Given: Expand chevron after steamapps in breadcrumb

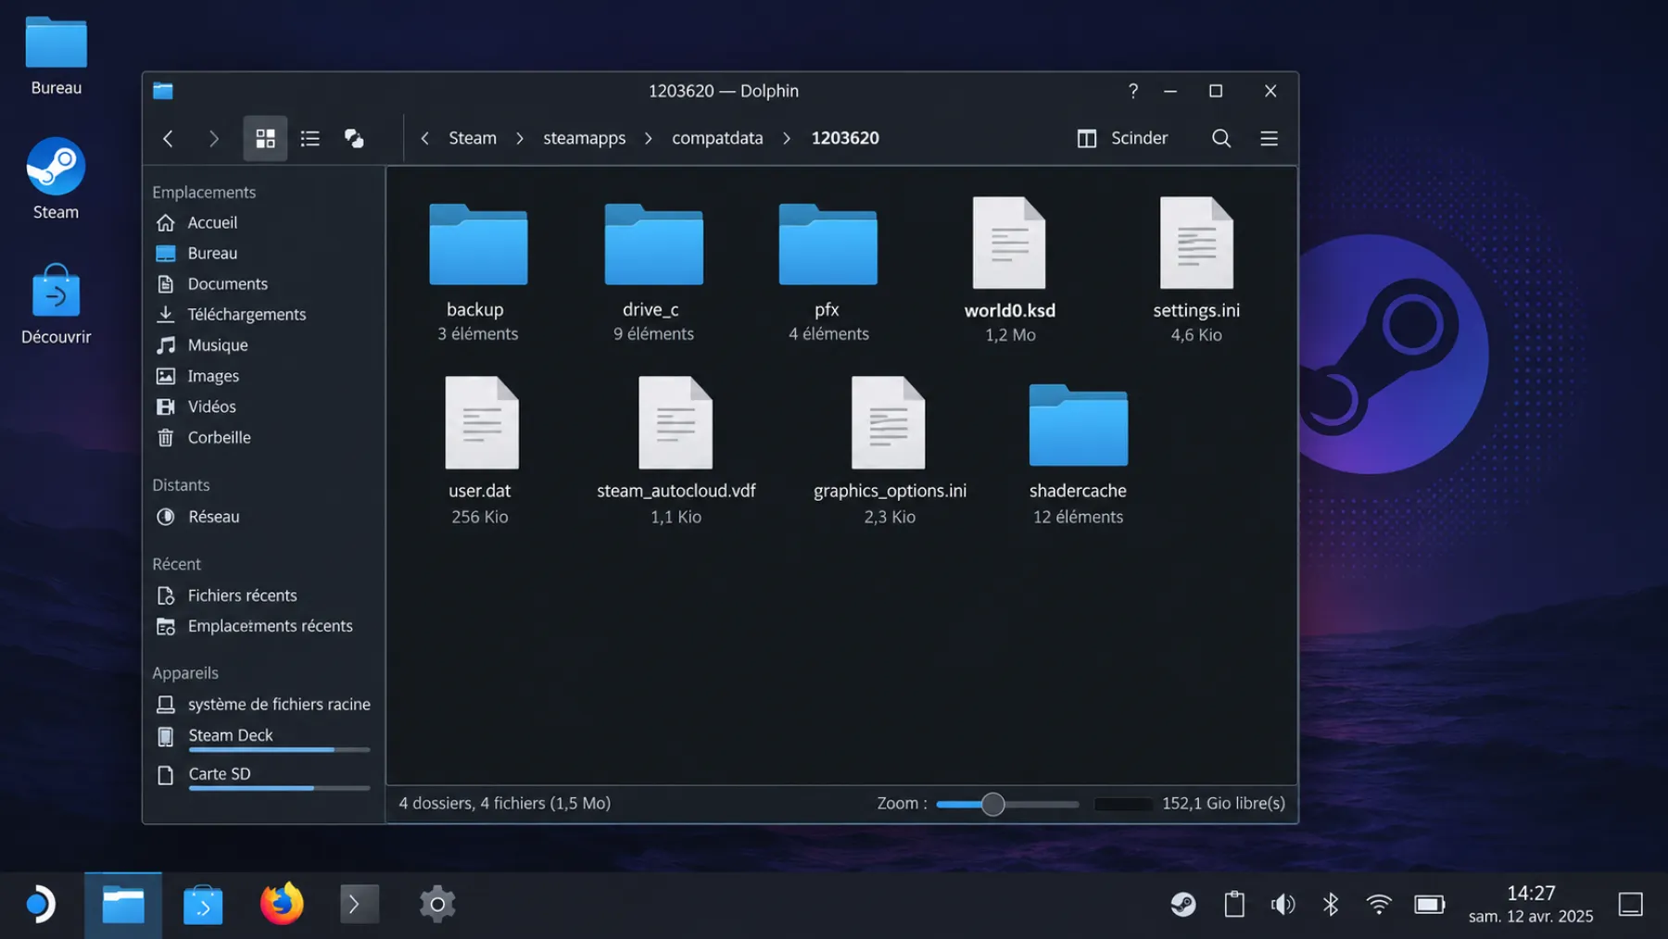Looking at the screenshot, I should tap(649, 138).
